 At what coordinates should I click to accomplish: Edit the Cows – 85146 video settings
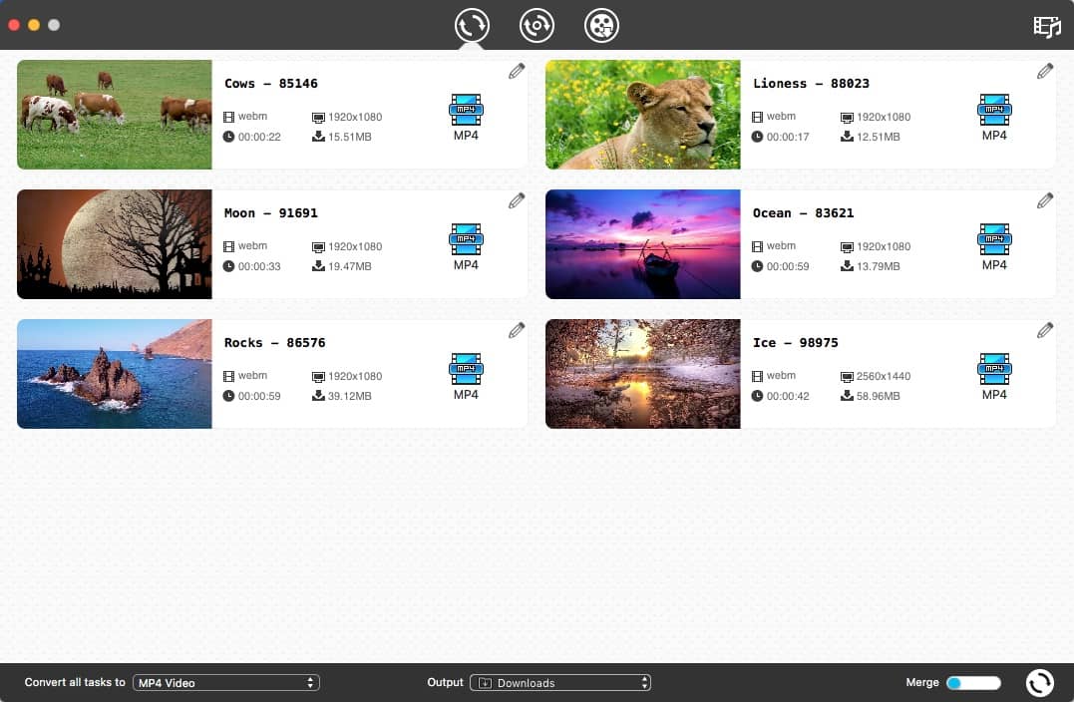[516, 70]
